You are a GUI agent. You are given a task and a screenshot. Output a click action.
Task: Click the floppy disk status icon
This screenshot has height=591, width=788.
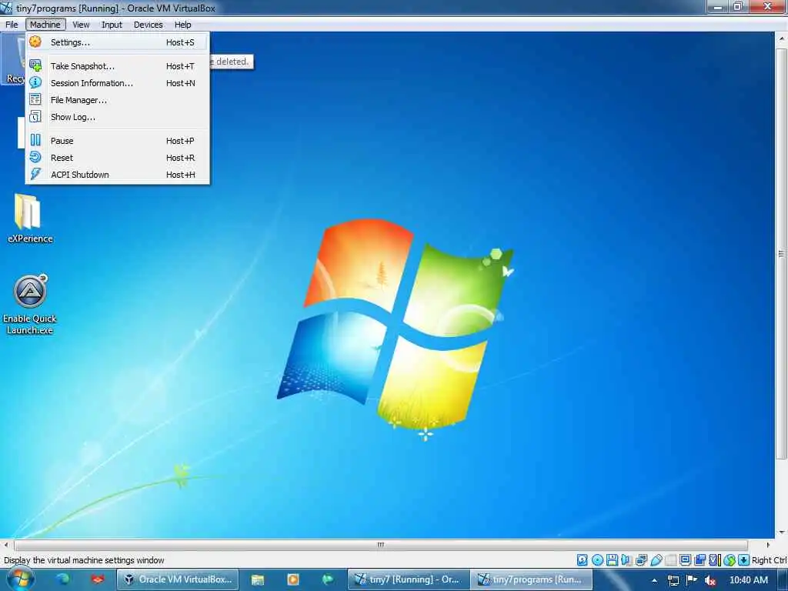612,560
